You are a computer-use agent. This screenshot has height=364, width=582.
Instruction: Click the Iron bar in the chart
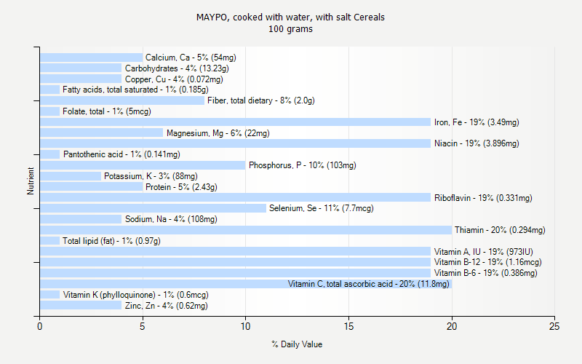(x=235, y=122)
